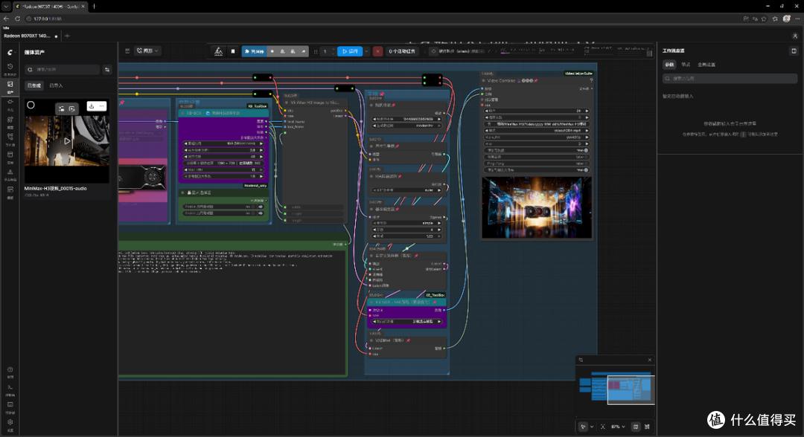Open the workflows sidebar panel

point(10,139)
